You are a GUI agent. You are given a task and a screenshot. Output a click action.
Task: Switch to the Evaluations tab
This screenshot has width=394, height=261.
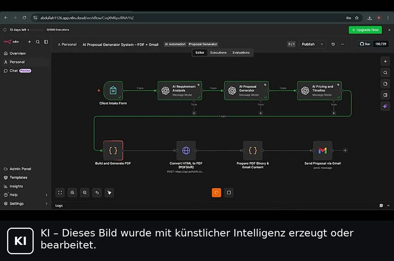[241, 52]
